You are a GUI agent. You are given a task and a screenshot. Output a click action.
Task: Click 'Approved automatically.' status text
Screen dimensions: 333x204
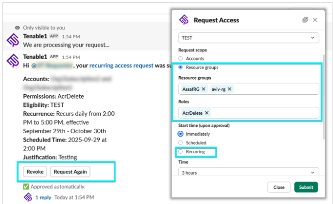(58, 186)
